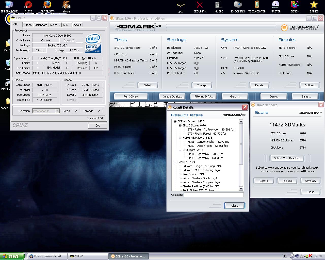This screenshot has height=260, width=325.
Task: Open the MUSIC desktop icon
Action: click(219, 6)
